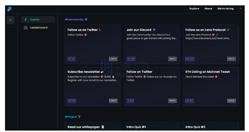249x132 pixels.
Task: Click the lightning bolt Quests icon
Action: pos(26,20)
